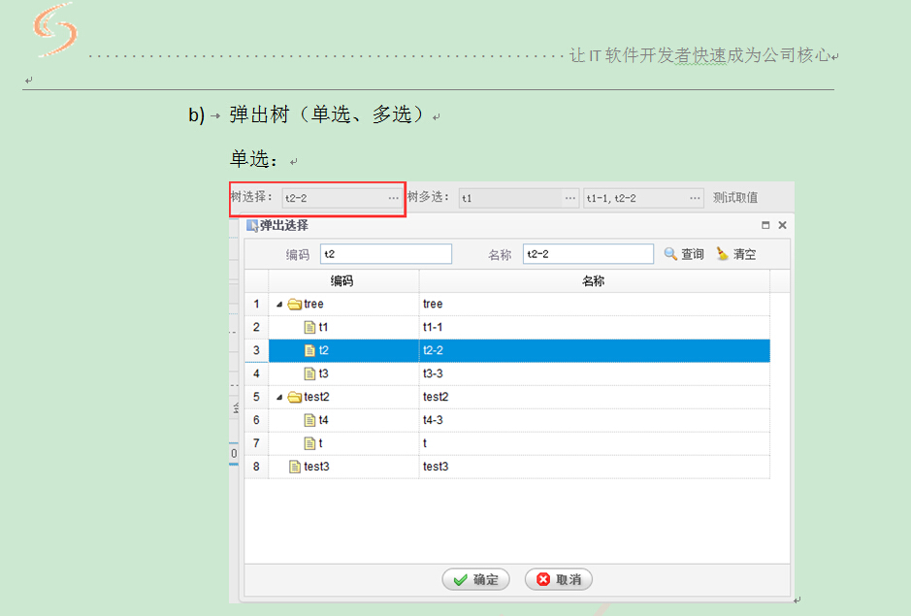Focus the 名称 input field containing t2-2
911x616 pixels.
pos(588,254)
